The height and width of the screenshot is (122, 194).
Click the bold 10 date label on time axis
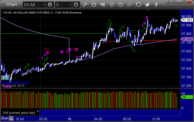[x=69, y=119]
